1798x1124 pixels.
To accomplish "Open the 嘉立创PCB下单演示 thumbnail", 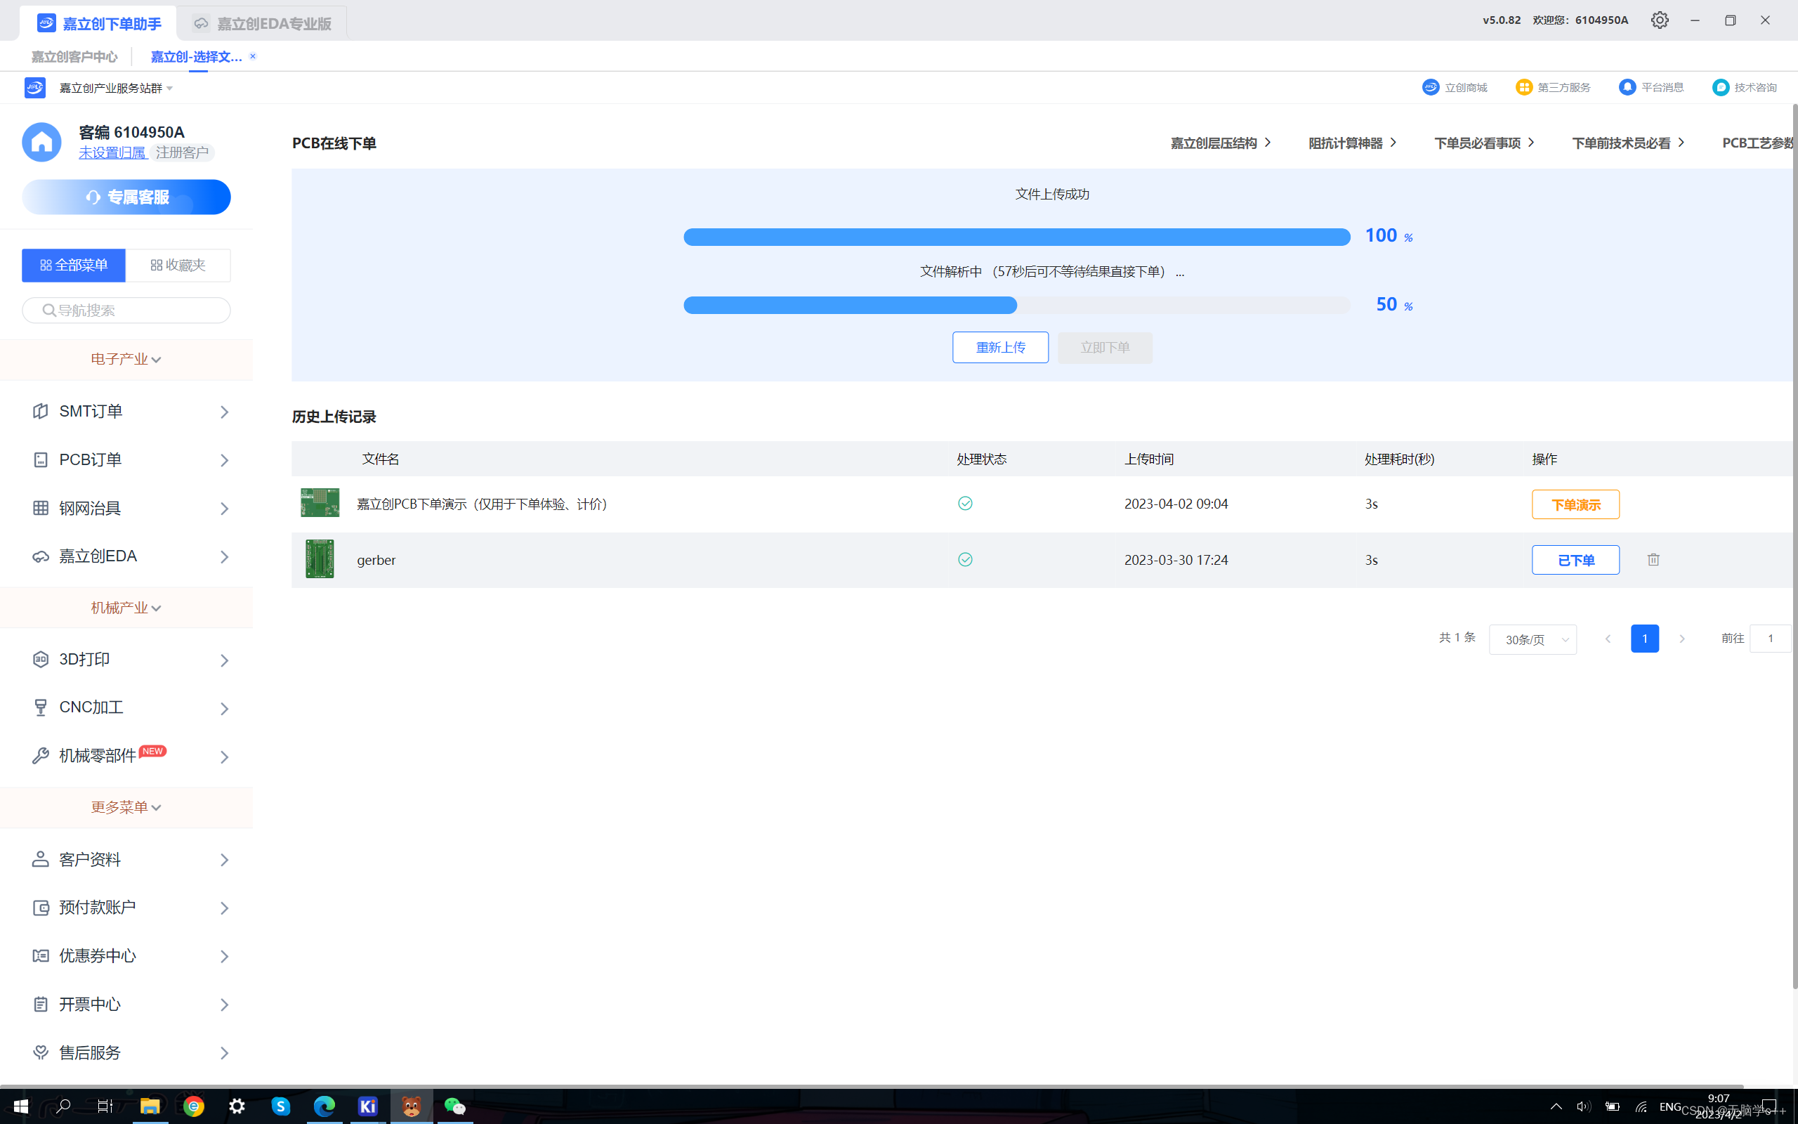I will click(320, 502).
